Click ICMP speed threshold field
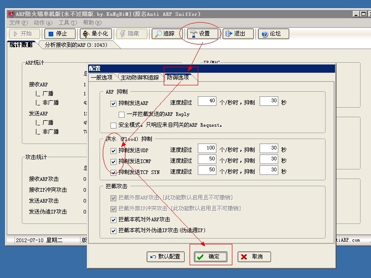This screenshot has width=371, height=278. pyautogui.click(x=207, y=159)
